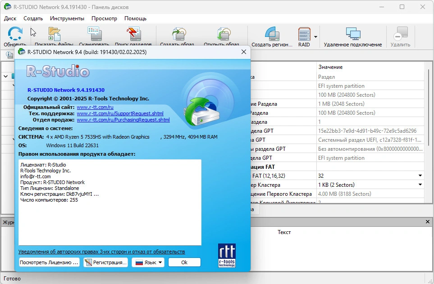This screenshot has height=284, width=434.
Task: Open Remote Connection (Удаленное подключение) tool
Action: [x=353, y=34]
